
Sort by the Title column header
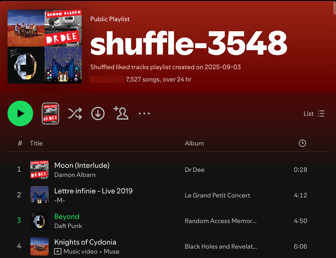click(x=36, y=143)
